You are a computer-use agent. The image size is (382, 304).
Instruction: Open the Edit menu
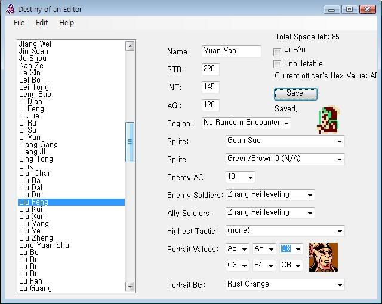coord(42,22)
